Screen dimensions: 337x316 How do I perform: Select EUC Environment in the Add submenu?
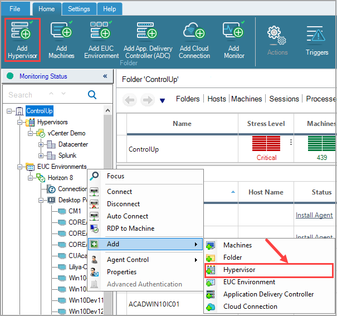coord(269,282)
